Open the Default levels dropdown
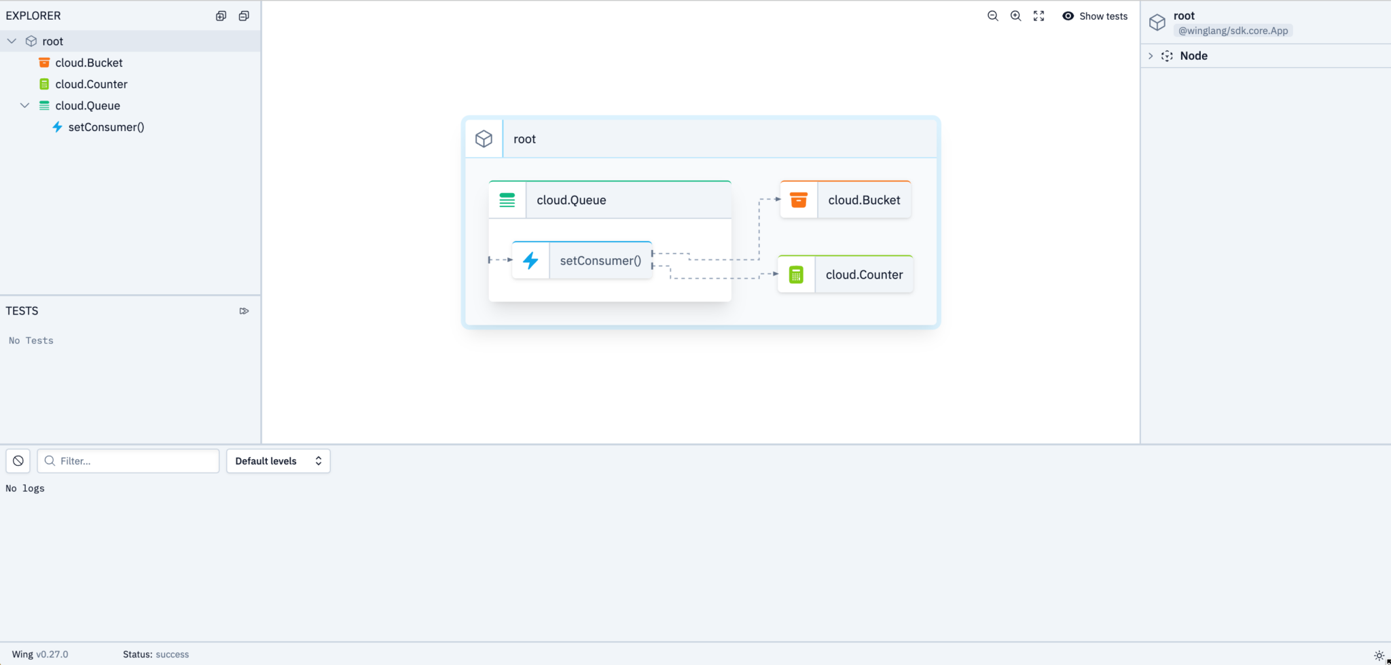The width and height of the screenshot is (1391, 665). tap(278, 461)
